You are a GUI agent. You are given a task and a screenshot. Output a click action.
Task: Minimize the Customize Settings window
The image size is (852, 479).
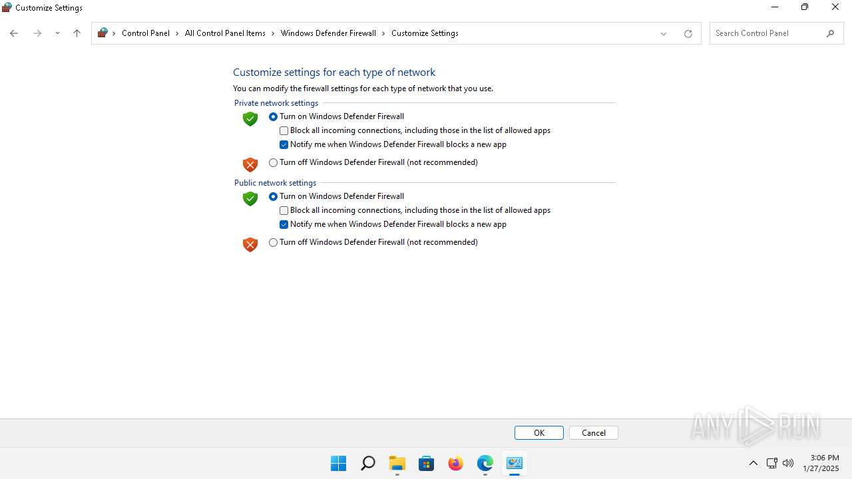click(x=775, y=7)
